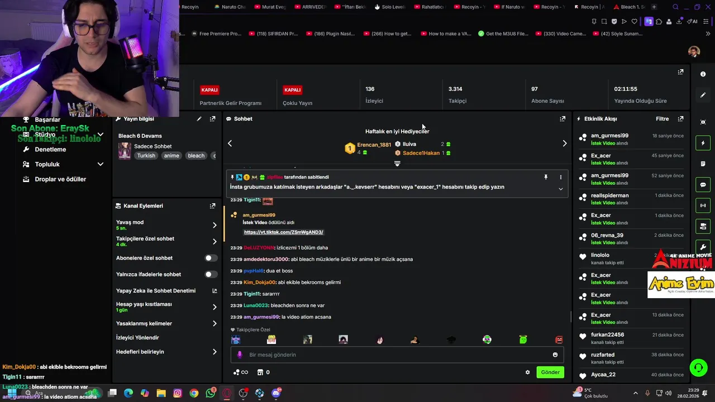Toggle the lightning activity feed sidebar icon
This screenshot has height=402, width=715.
(703, 143)
